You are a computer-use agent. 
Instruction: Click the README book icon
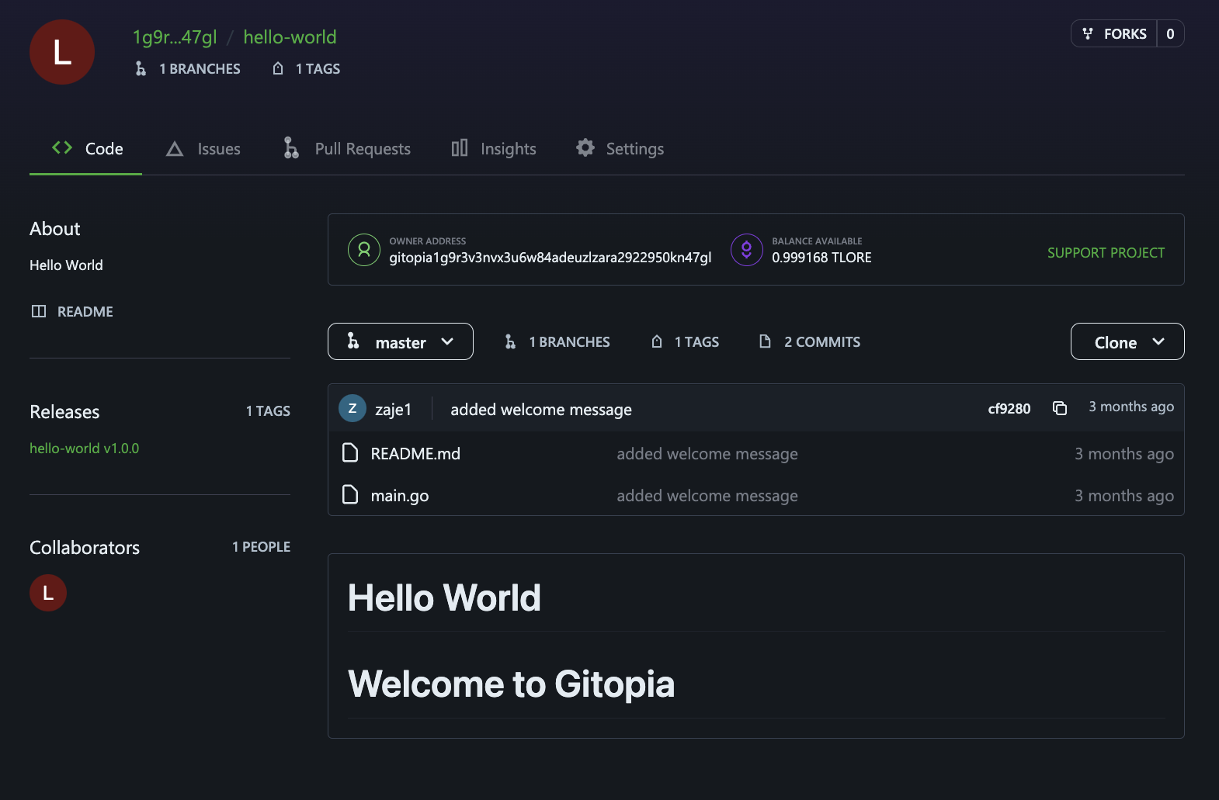click(x=39, y=311)
